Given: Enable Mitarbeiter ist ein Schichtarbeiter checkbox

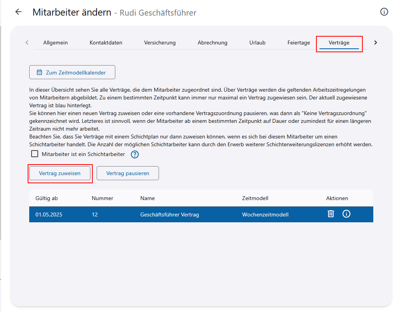Looking at the screenshot, I should pos(35,154).
